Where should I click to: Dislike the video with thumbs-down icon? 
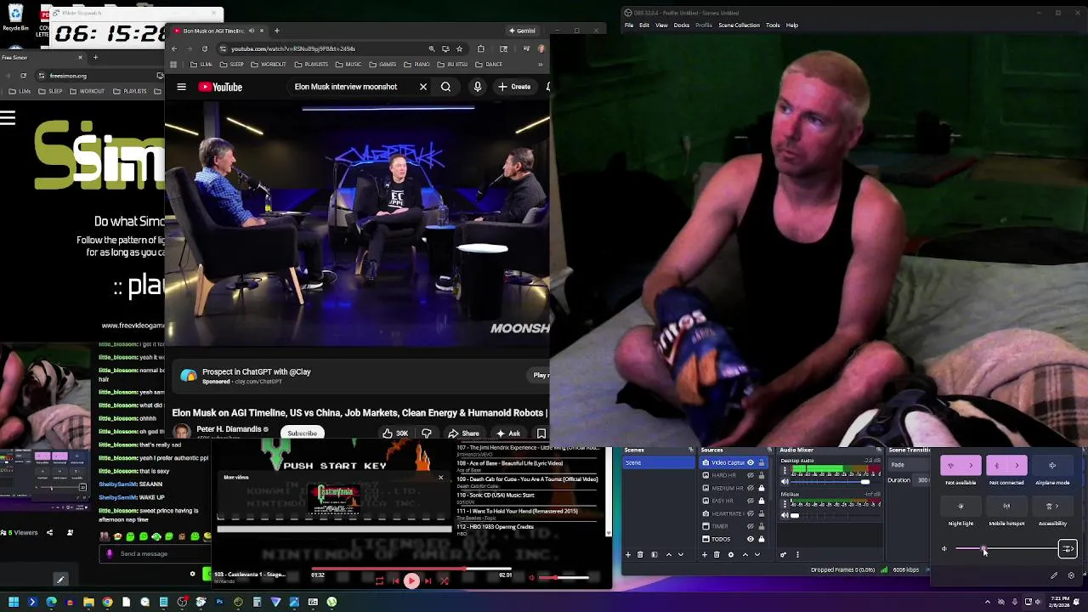pyautogui.click(x=427, y=433)
